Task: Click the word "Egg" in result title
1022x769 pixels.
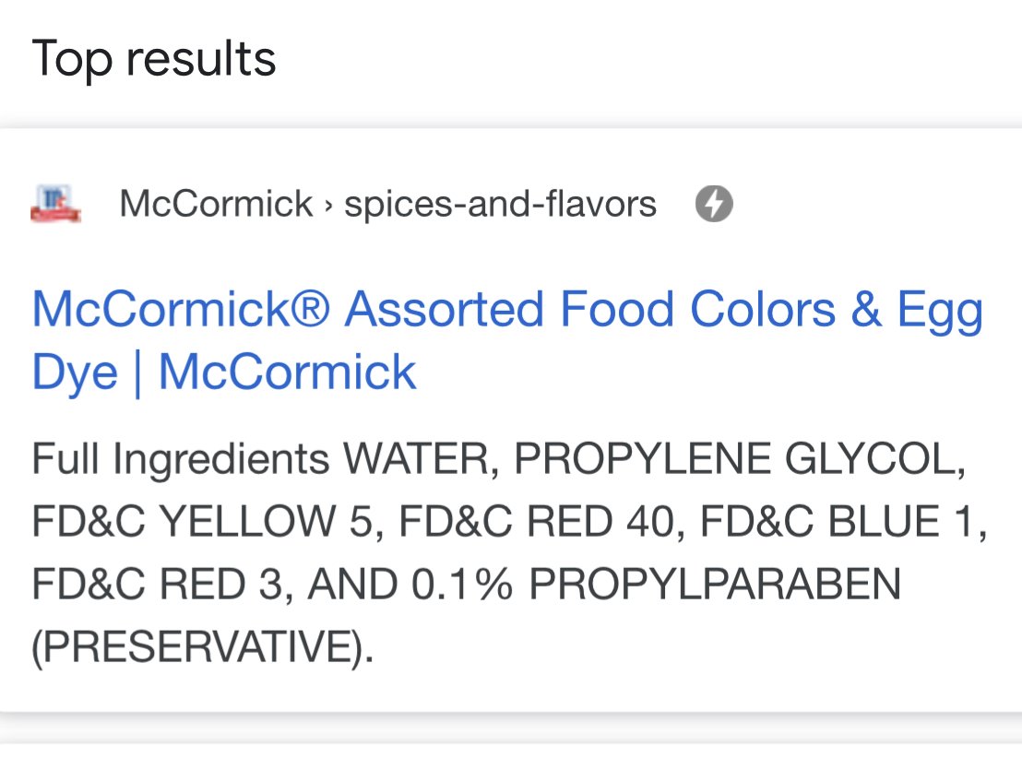Action: (x=940, y=312)
